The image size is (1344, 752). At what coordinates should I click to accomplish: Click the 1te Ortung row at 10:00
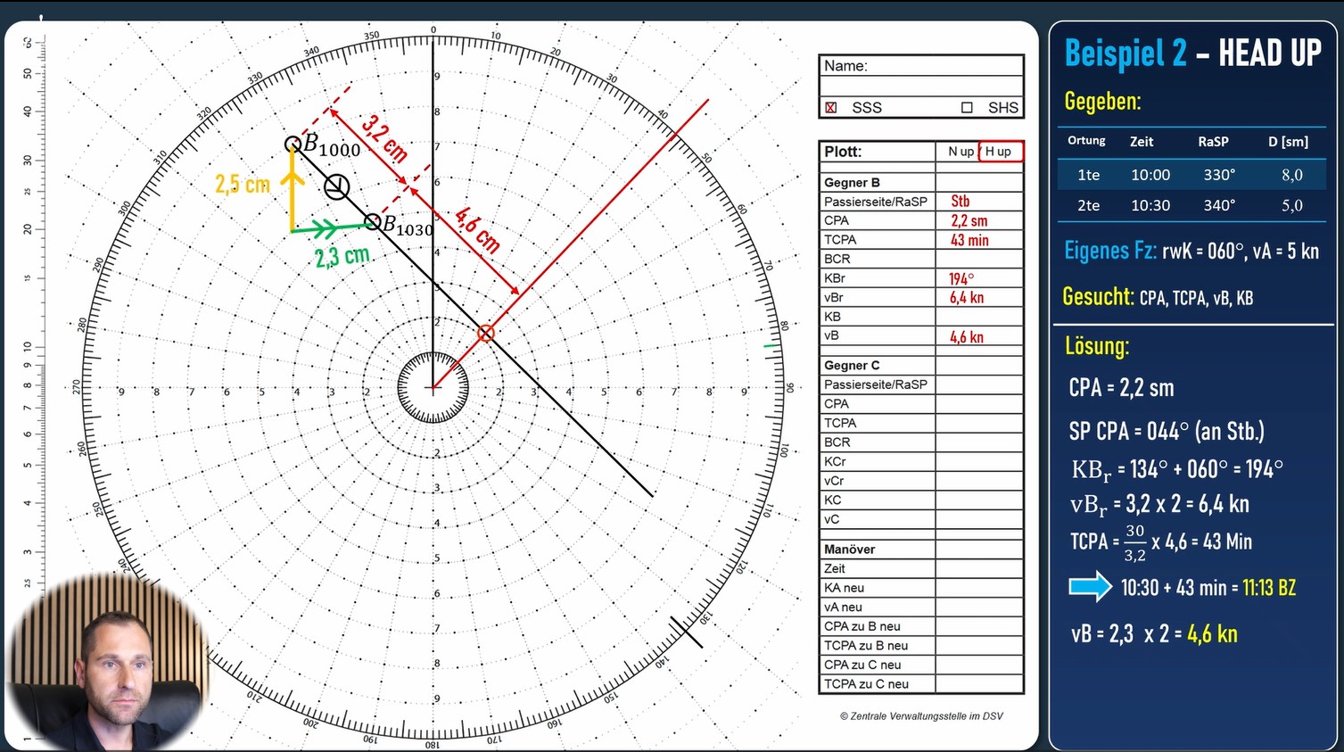point(1191,175)
